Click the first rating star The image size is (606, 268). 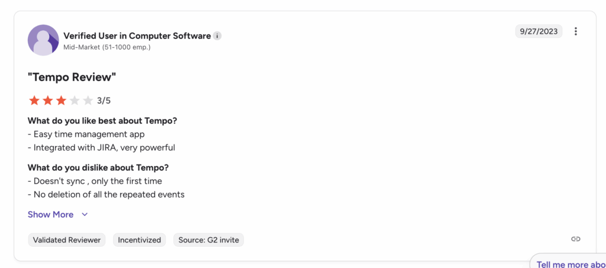34,101
